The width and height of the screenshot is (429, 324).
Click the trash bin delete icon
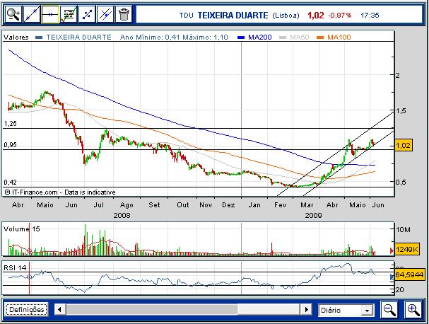[x=124, y=14]
